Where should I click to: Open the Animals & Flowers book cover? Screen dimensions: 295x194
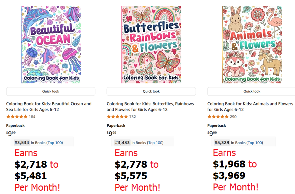point(252,45)
